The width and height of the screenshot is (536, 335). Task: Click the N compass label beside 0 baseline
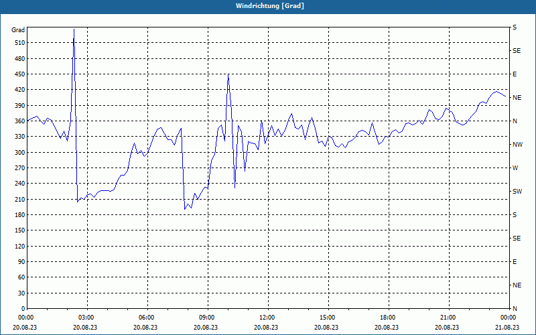[x=515, y=309]
